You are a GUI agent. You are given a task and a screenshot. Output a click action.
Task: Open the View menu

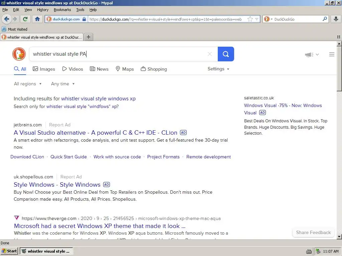pos(28,10)
